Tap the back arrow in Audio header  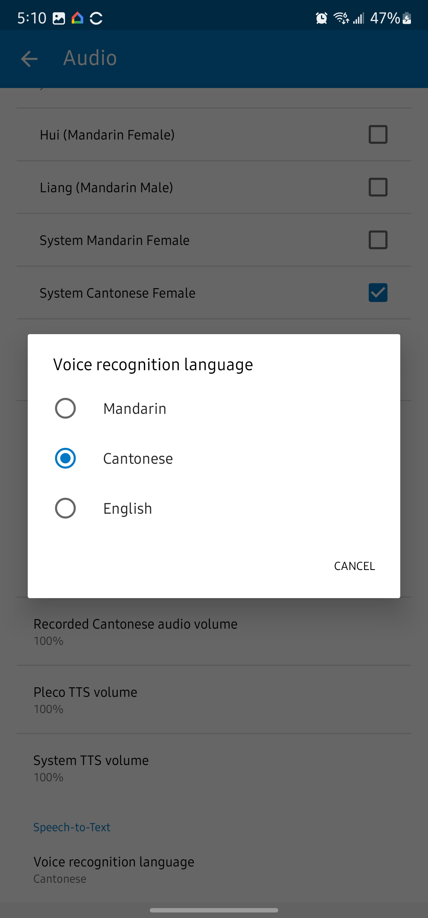point(29,59)
